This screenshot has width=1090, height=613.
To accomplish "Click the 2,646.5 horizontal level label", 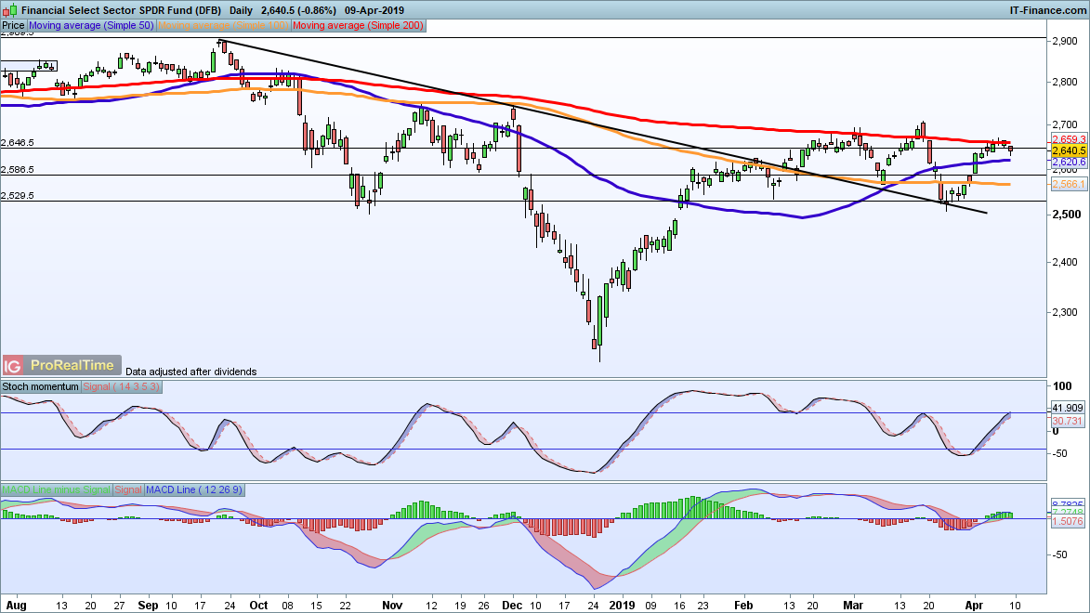I will point(18,142).
